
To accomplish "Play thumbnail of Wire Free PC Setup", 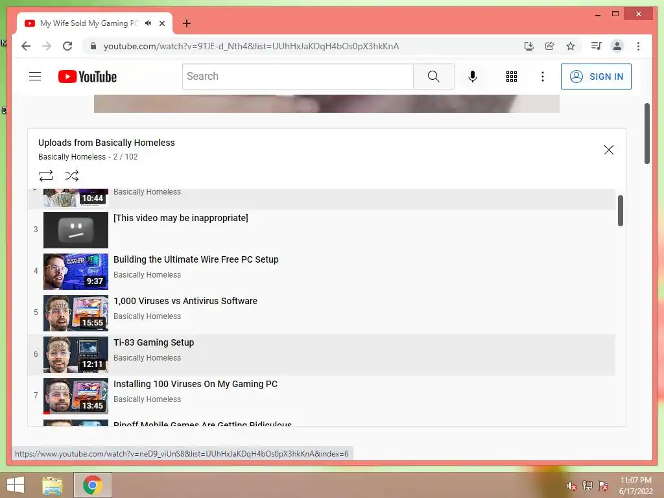I will [76, 272].
